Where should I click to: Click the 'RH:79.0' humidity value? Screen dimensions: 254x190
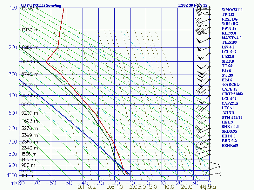point(229,33)
